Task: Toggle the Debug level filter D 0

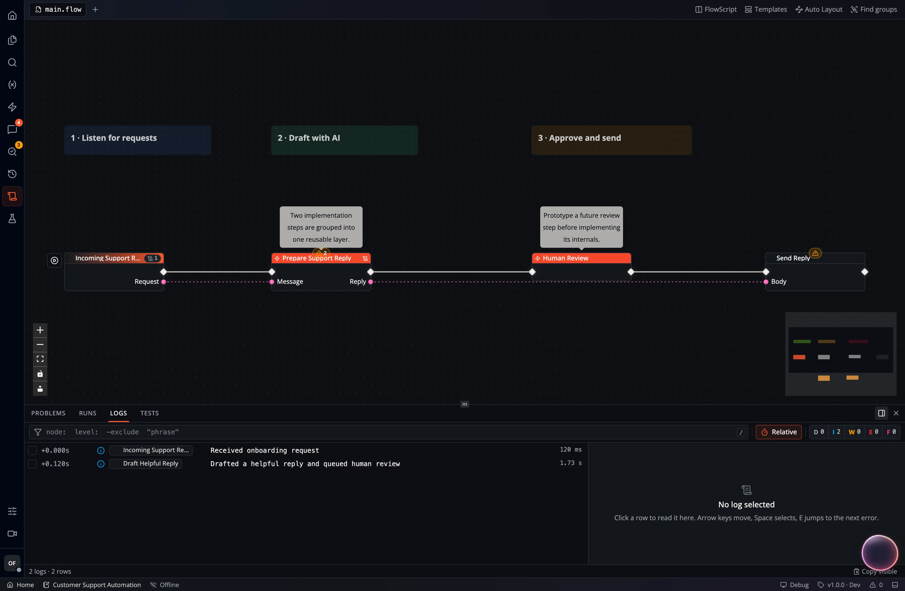Action: (x=819, y=432)
